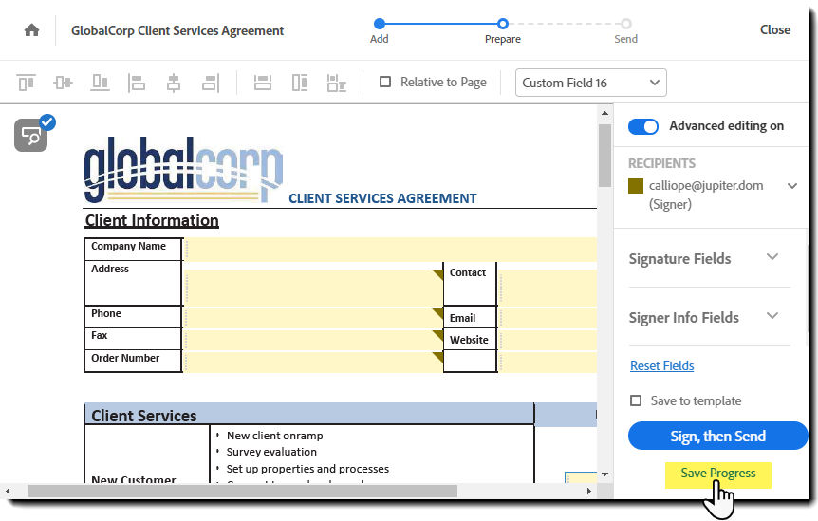Viewport: 818px width, 521px height.
Task: Enable the Relative to Page checkbox
Action: coord(385,82)
